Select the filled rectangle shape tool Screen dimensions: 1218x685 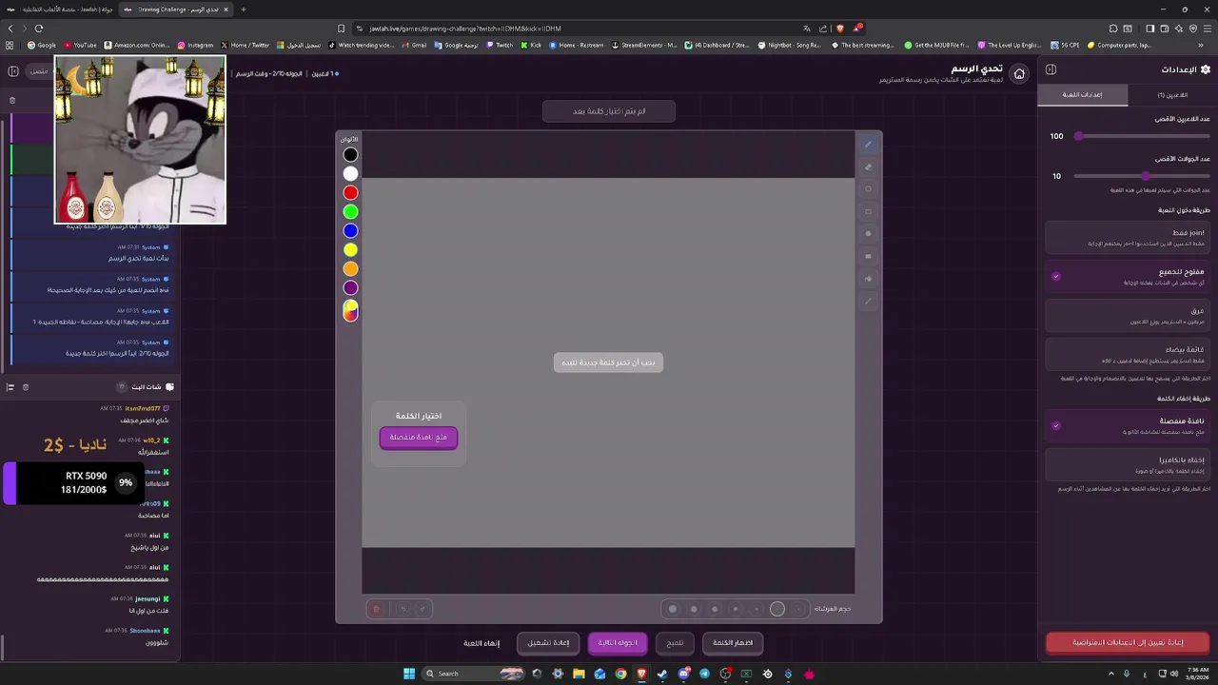pos(868,256)
